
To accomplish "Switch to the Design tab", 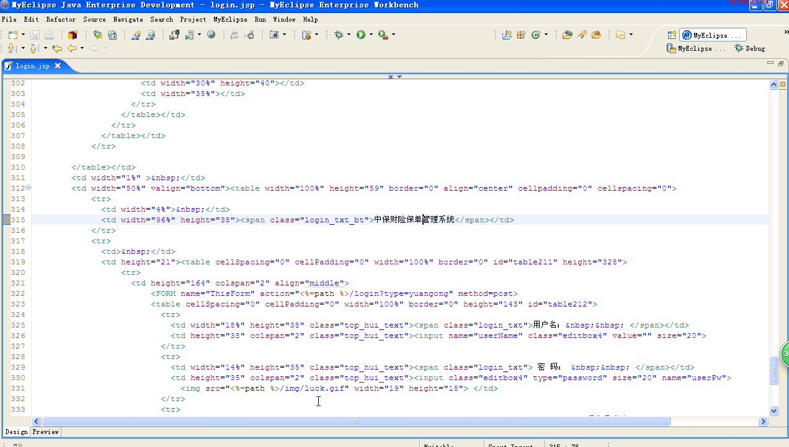I will tap(16, 432).
